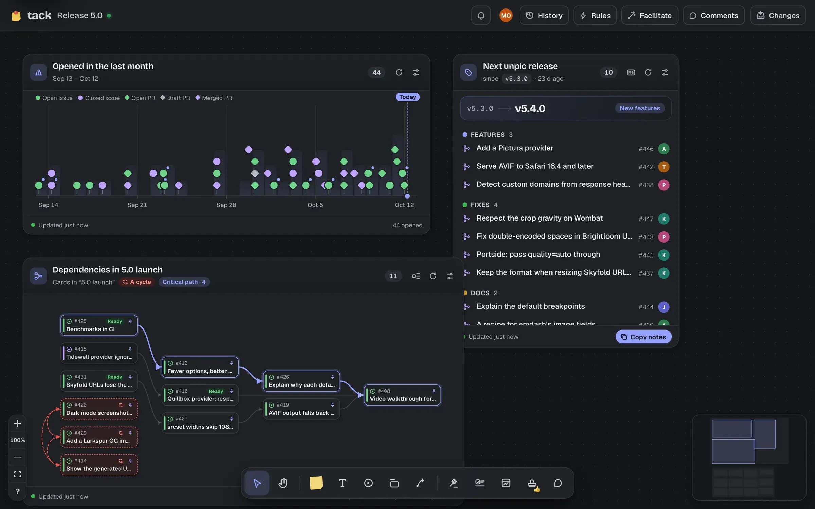Screen dimensions: 815x509
Task: Choose the text tool
Action: [342, 483]
